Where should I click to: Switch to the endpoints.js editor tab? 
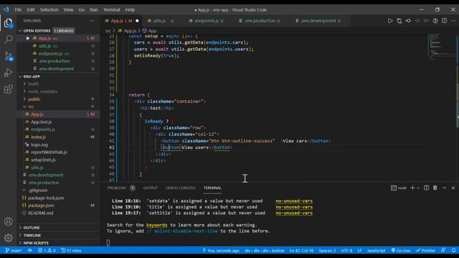pyautogui.click(x=206, y=21)
